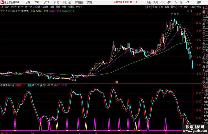The image size is (208, 134).
Task: Select the 周线 weekly period
Action: [x=58, y=7]
